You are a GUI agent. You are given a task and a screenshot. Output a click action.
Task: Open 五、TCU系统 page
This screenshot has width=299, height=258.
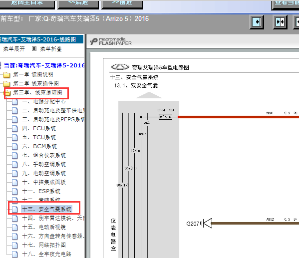pyautogui.click(x=39, y=137)
